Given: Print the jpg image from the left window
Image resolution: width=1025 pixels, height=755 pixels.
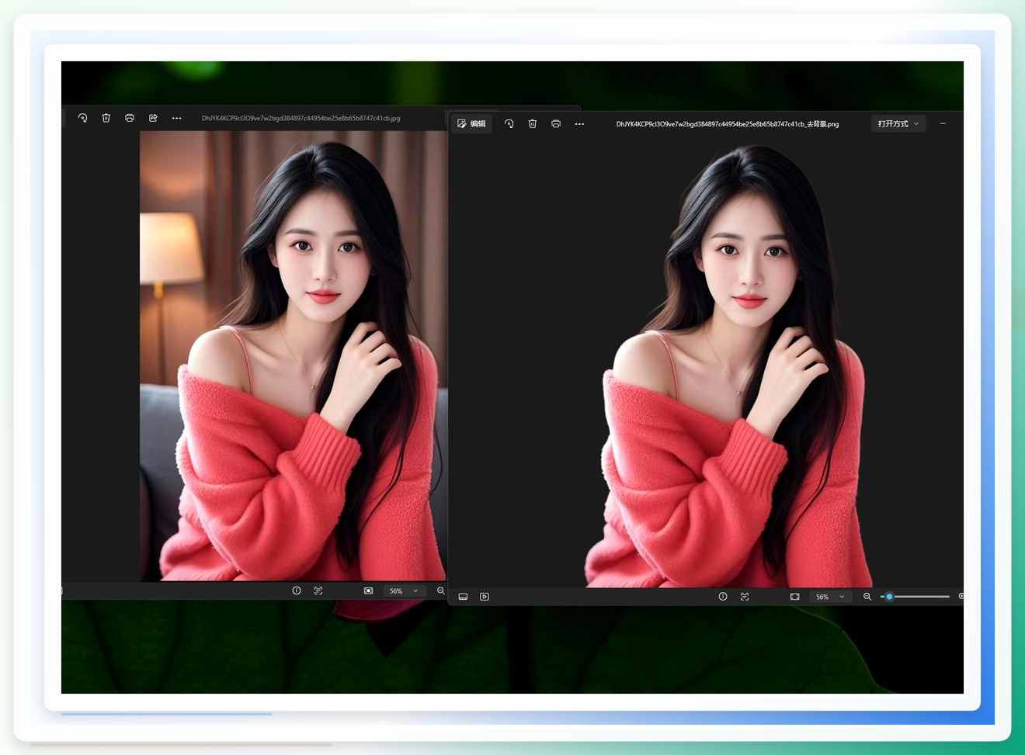Looking at the screenshot, I should pos(130,118).
